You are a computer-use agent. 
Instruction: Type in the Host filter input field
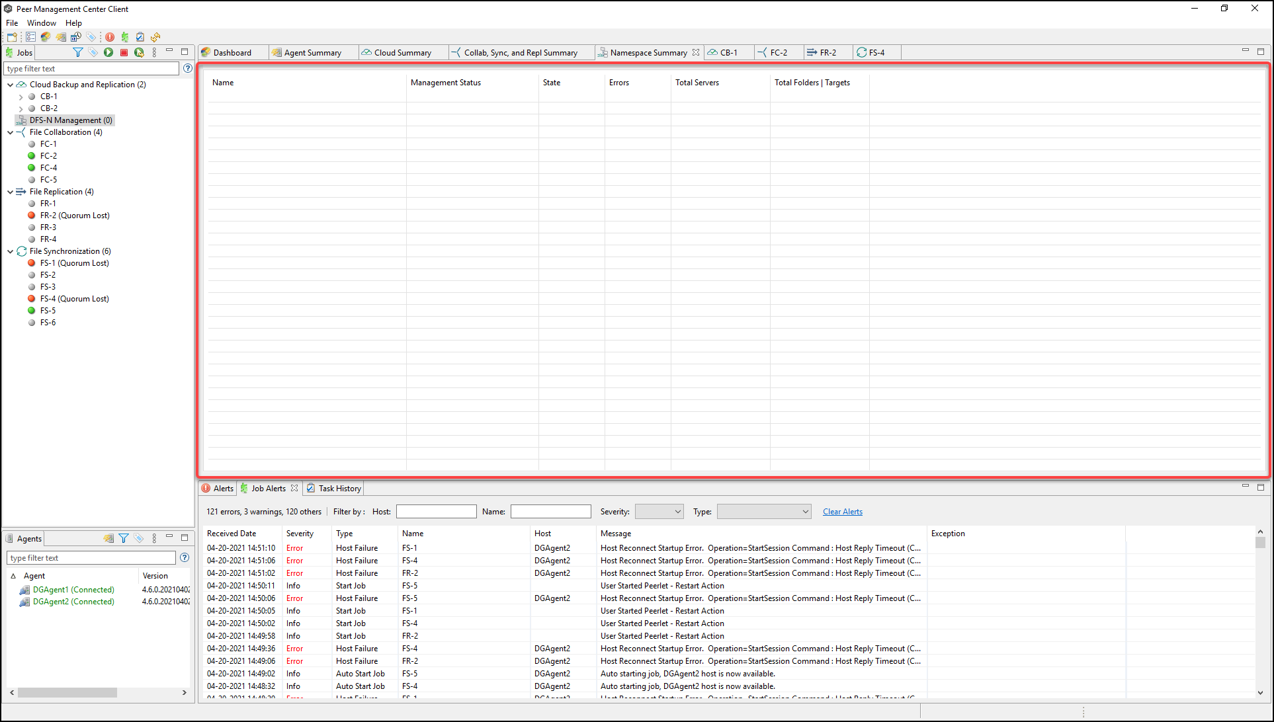(435, 511)
